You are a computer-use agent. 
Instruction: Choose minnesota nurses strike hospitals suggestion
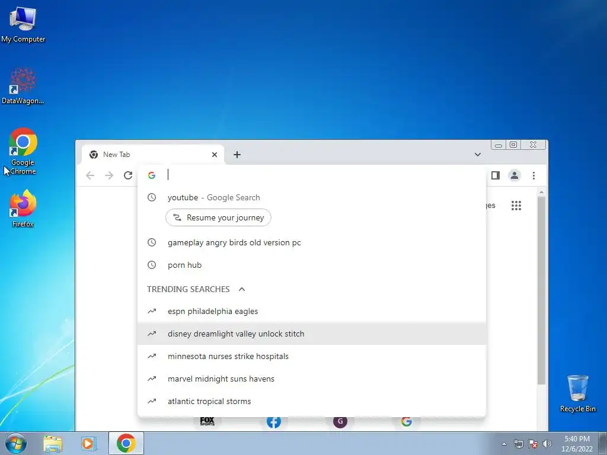[x=312, y=356]
